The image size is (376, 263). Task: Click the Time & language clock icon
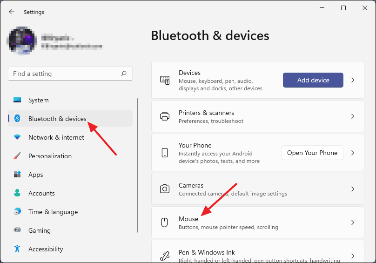coord(17,211)
